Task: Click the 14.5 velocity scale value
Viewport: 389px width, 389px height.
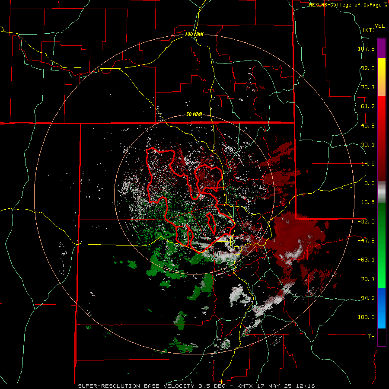Action: coord(368,164)
